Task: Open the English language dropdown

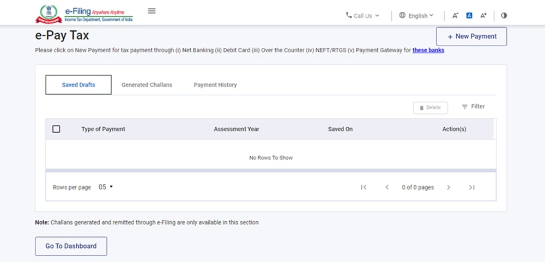Action: 416,16
